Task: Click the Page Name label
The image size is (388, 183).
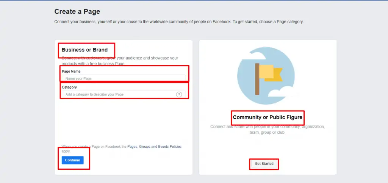Action: coord(71,71)
